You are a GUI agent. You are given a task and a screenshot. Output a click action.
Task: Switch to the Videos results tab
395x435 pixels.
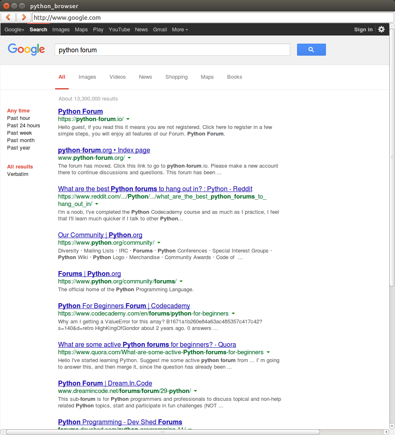point(117,77)
